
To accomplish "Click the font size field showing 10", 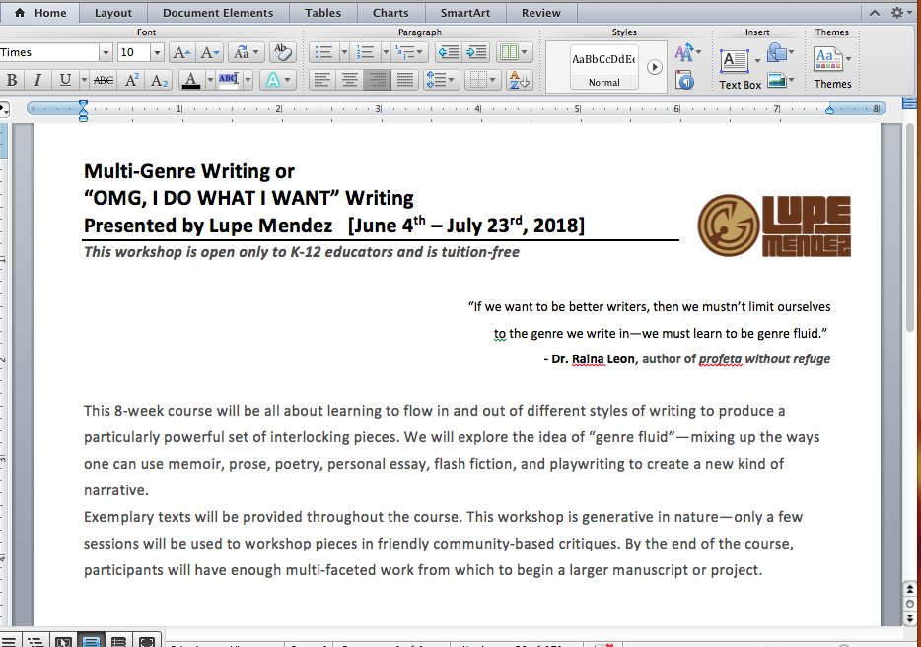I will pos(134,53).
